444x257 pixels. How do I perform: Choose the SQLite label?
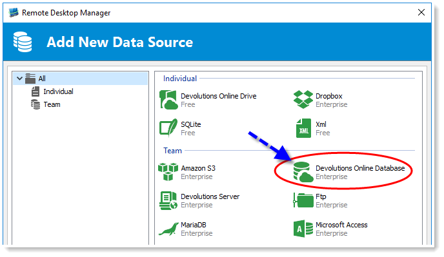coord(191,125)
